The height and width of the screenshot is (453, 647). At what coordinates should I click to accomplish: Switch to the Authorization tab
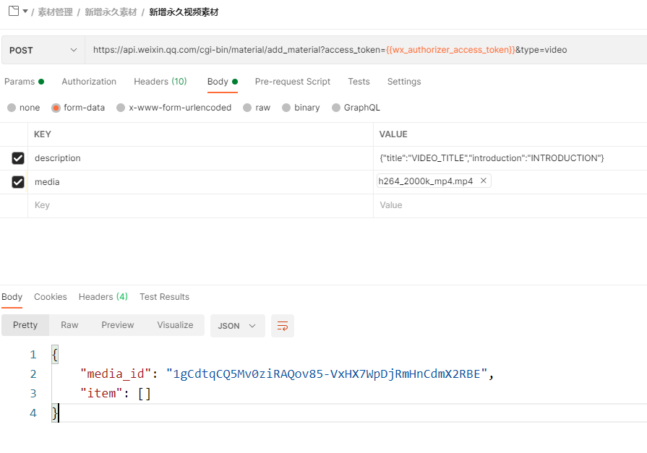pos(89,82)
